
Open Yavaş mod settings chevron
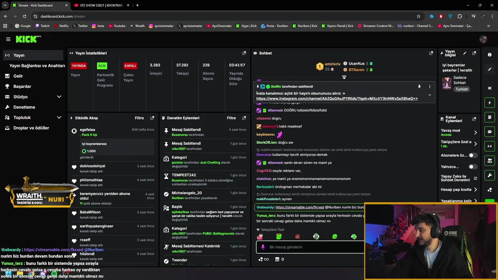click(x=475, y=133)
